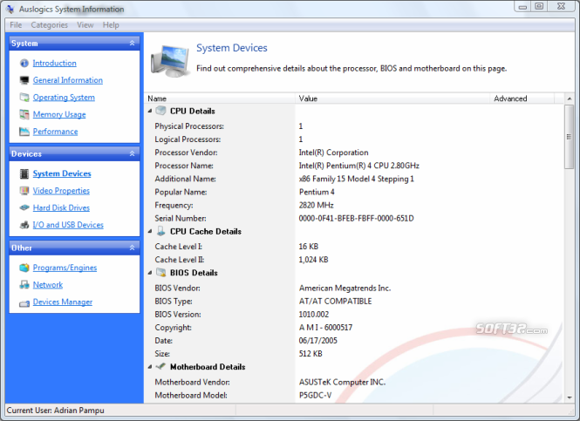Collapse the CPU Cache Details tree group
The width and height of the screenshot is (580, 421).
[150, 231]
